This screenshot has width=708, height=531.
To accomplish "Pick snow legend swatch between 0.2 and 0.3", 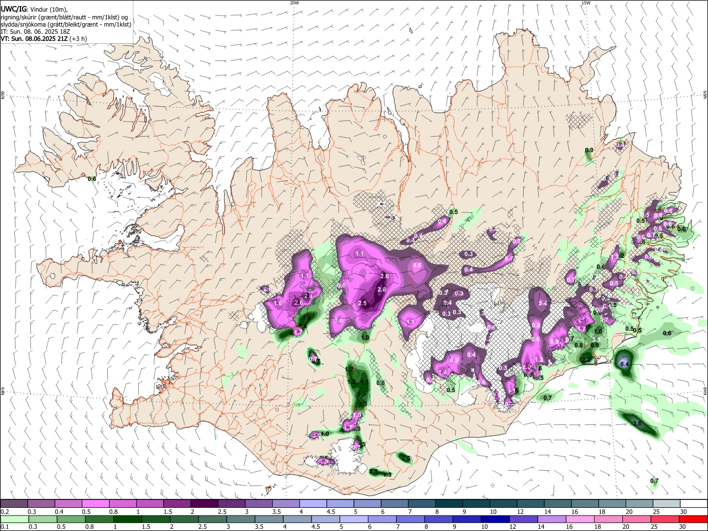I will (x=14, y=504).
